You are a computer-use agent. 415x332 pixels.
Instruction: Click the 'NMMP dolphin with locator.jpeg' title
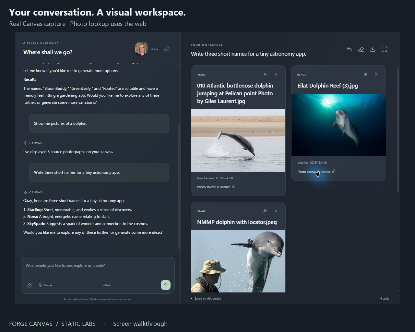[237, 222]
